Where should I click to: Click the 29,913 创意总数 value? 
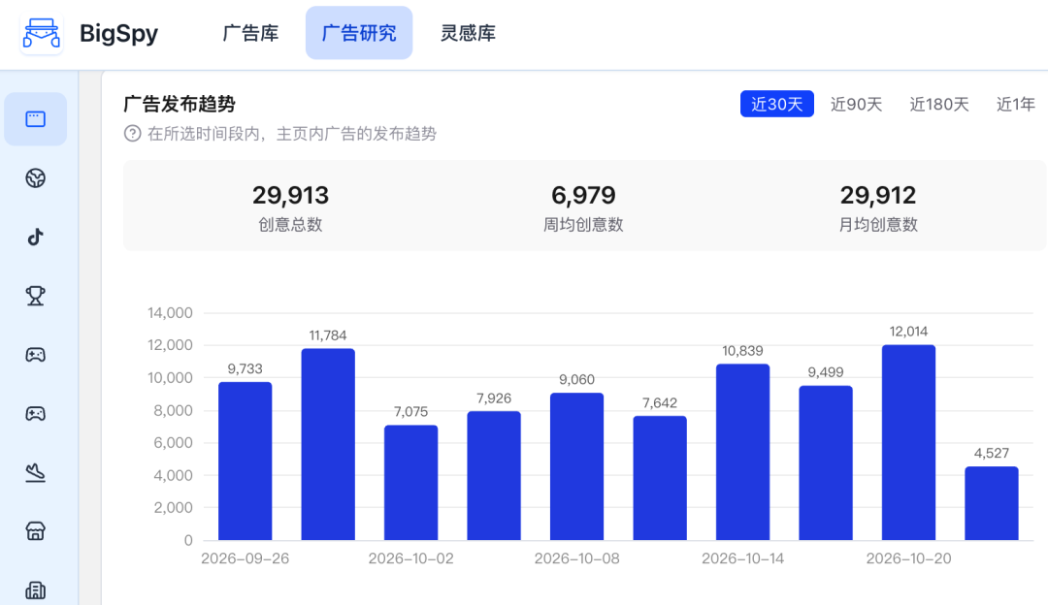pos(291,195)
